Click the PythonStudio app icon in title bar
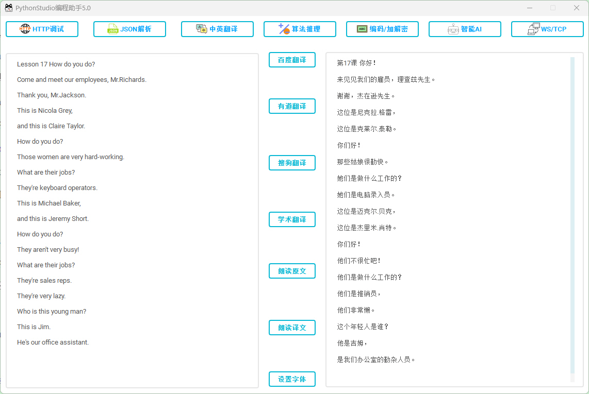589x394 pixels. coord(9,8)
